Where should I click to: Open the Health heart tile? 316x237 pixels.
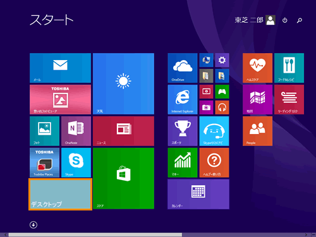click(257, 68)
